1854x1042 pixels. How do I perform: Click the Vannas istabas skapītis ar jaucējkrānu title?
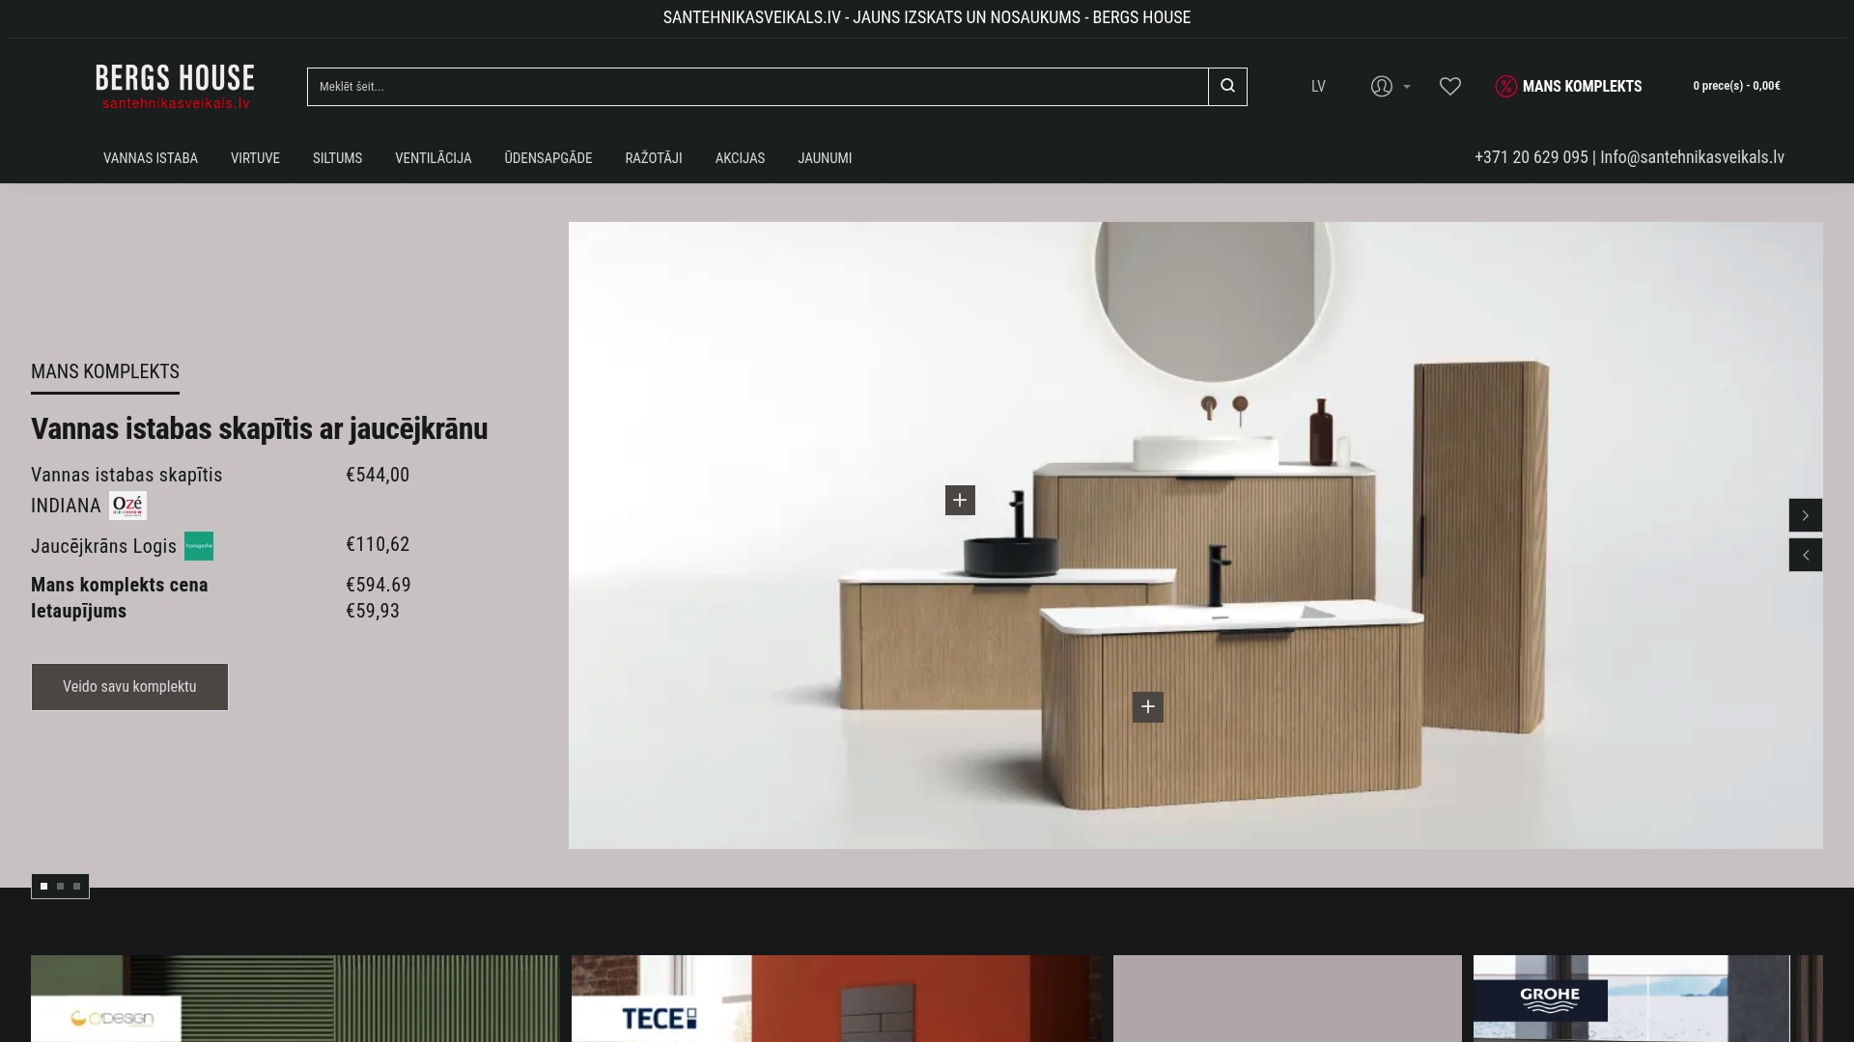(x=259, y=428)
